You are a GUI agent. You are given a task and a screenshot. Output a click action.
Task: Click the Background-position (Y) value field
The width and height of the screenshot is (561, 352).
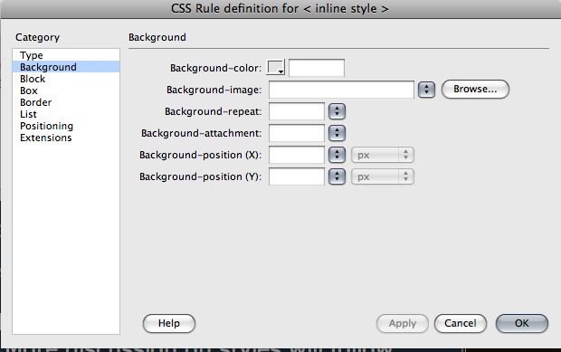pos(297,176)
